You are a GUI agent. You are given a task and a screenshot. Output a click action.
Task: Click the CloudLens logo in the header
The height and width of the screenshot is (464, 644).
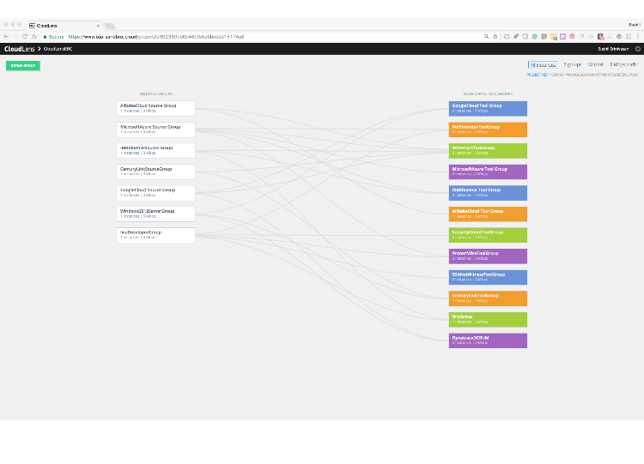[19, 49]
